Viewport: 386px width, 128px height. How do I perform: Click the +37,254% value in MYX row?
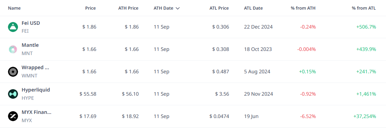(365, 116)
